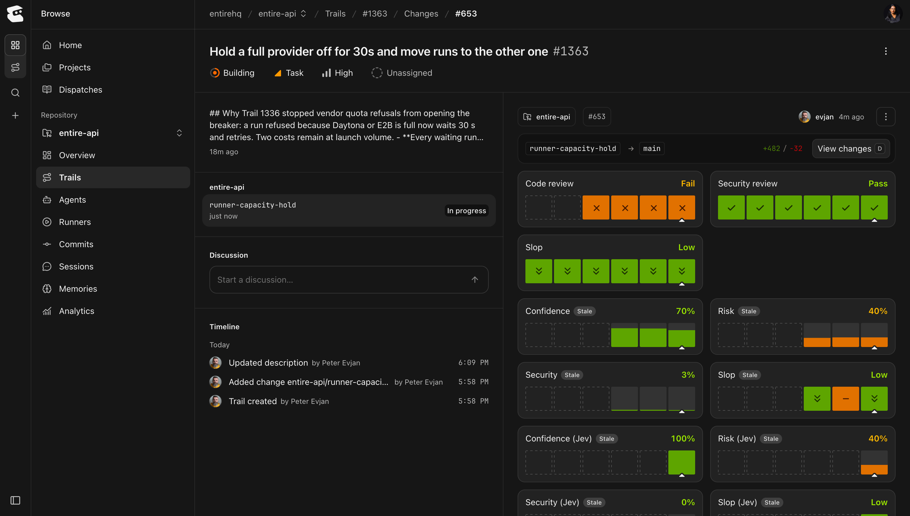The height and width of the screenshot is (516, 910).
Task: Open Commits in sidebar
Action: coord(113,244)
